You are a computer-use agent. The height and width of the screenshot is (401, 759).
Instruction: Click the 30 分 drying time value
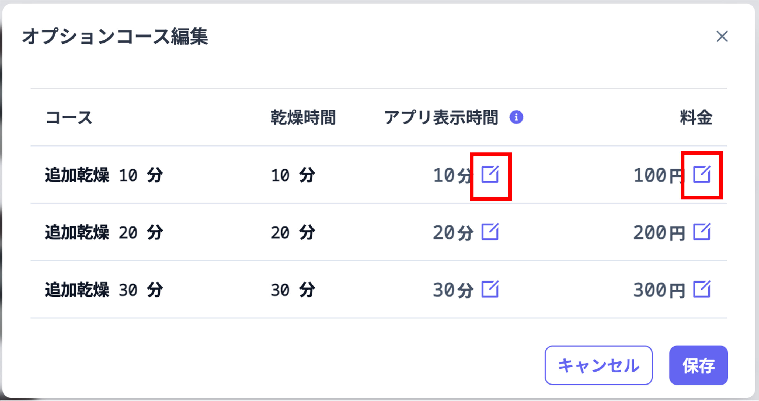[293, 290]
